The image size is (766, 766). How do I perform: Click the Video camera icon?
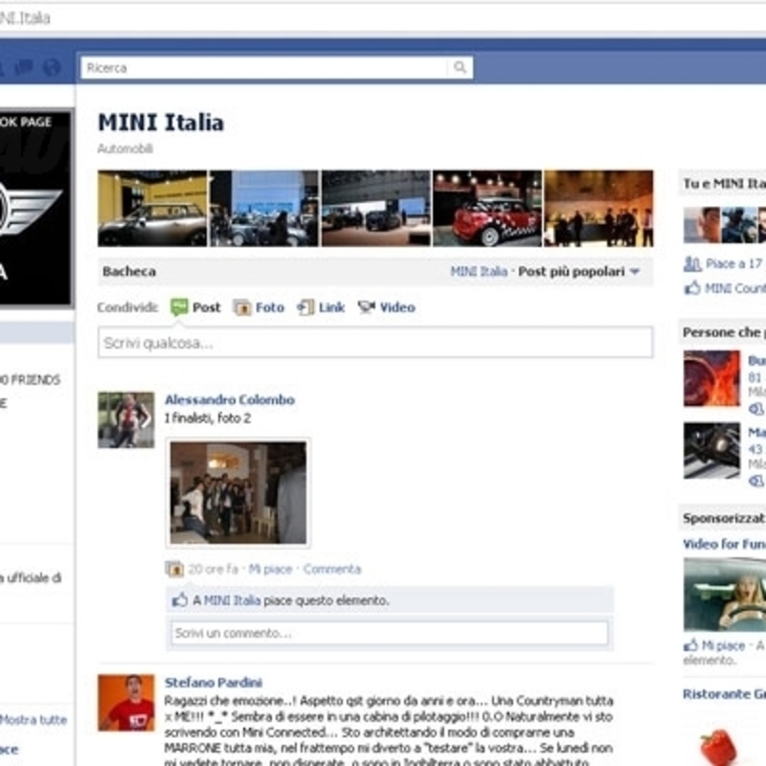tap(367, 307)
